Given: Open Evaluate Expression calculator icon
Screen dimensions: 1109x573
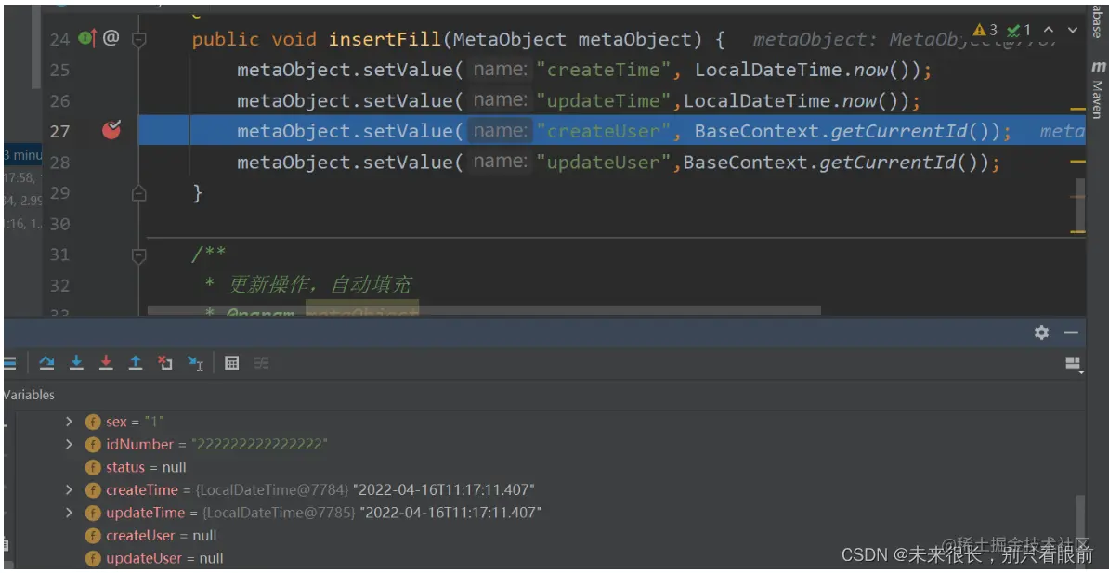Looking at the screenshot, I should [231, 363].
